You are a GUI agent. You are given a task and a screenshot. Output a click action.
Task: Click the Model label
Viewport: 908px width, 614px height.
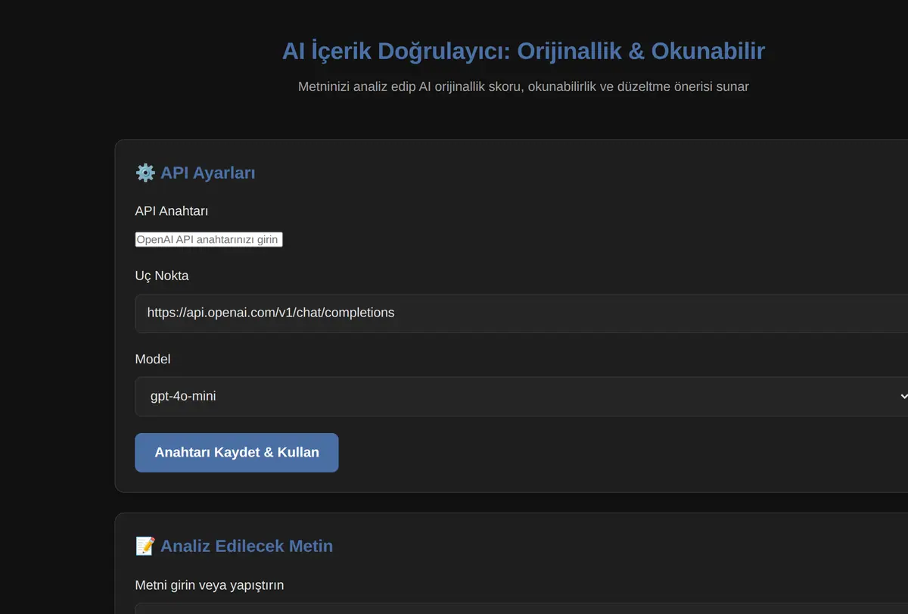coord(153,359)
